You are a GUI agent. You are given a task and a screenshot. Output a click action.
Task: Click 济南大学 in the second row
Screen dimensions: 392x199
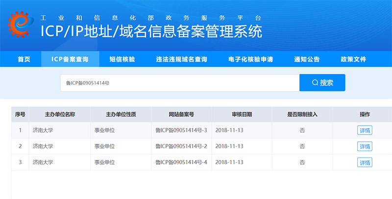click(43, 146)
